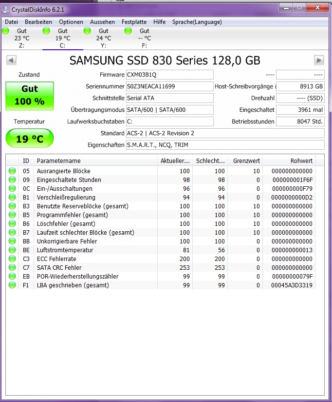Switch to drive Z: 23 °C tab
This screenshot has width=332, height=402.
[x=22, y=38]
